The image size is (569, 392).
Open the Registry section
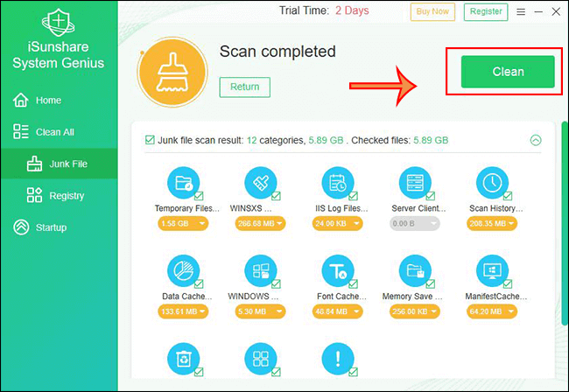click(x=59, y=195)
